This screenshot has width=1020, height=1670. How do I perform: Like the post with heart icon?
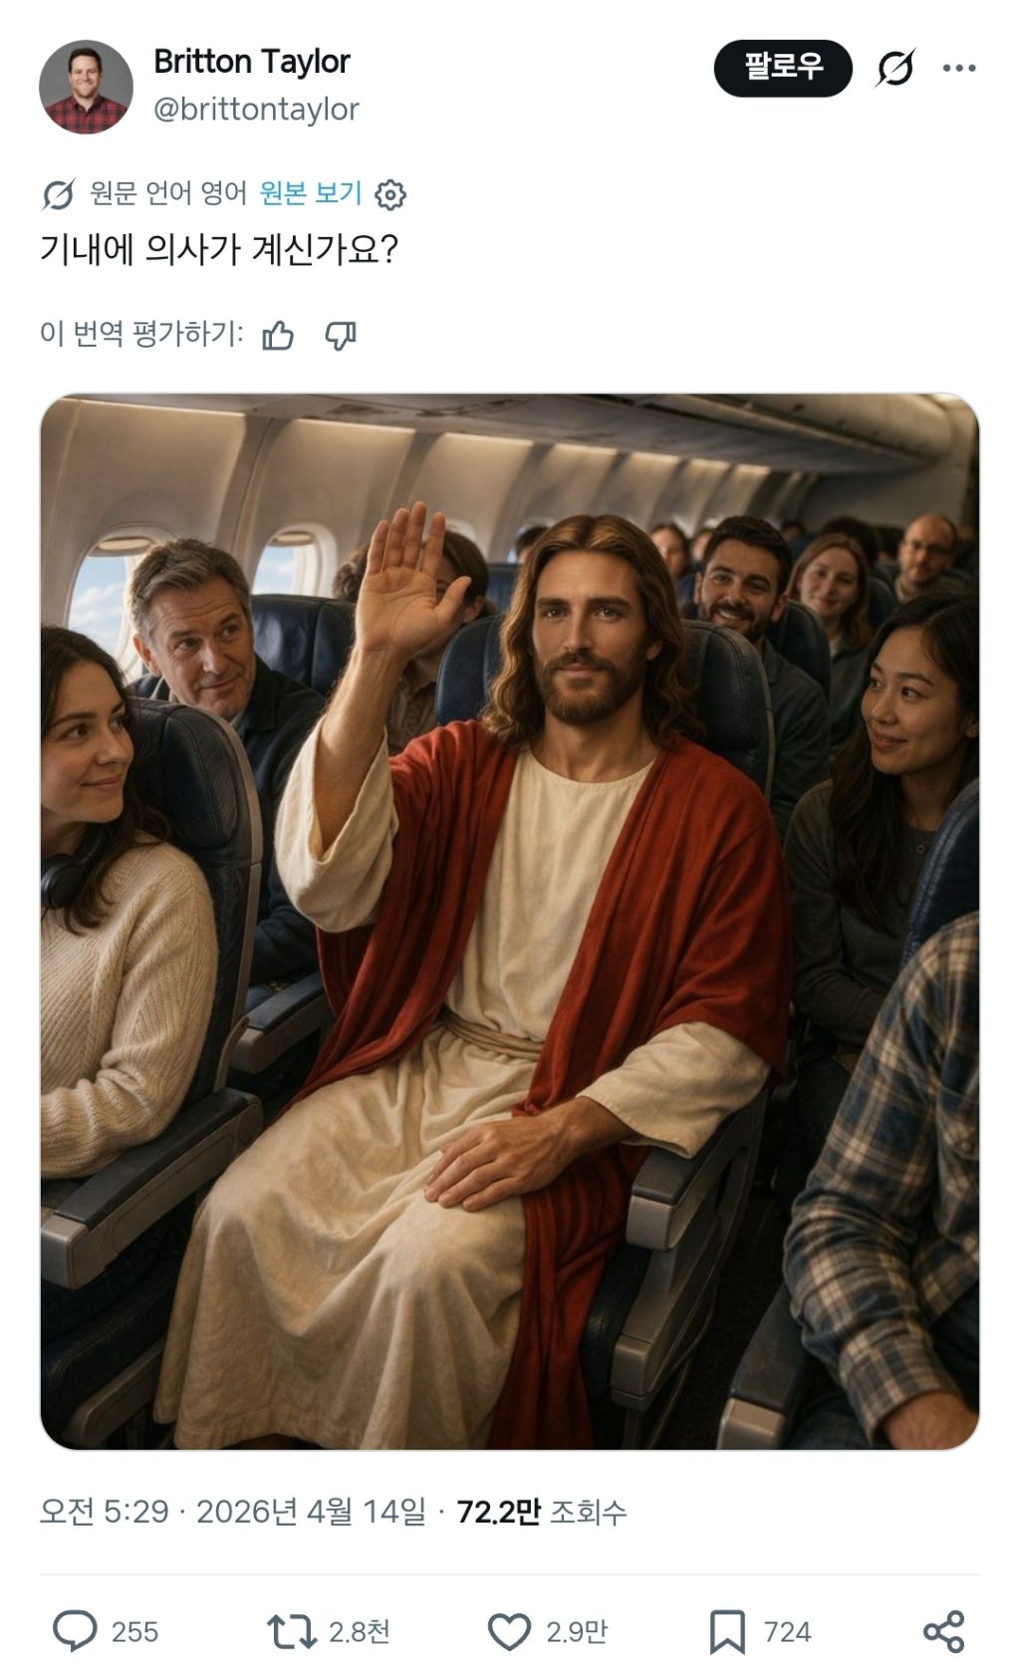point(509,1632)
